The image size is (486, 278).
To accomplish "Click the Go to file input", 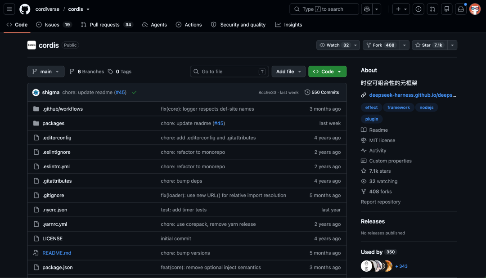I will tap(229, 72).
